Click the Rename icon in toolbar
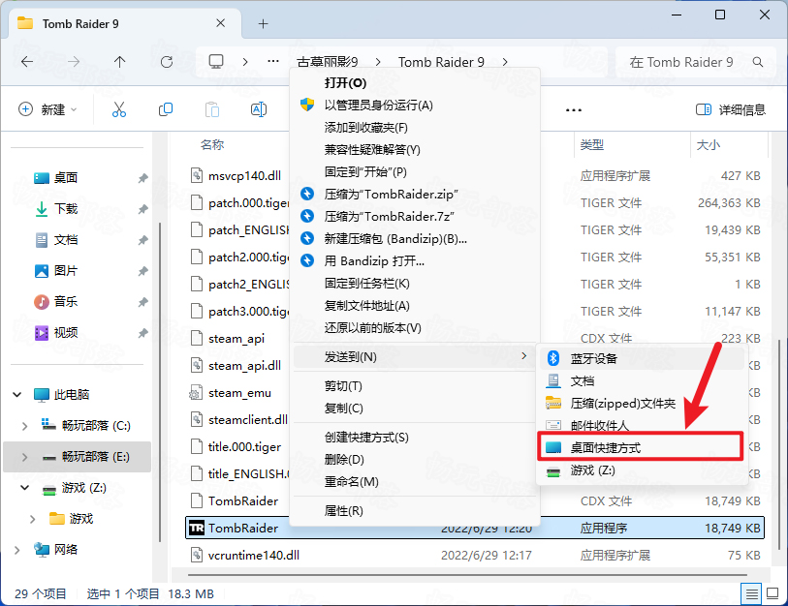Image resolution: width=788 pixels, height=606 pixels. [259, 109]
